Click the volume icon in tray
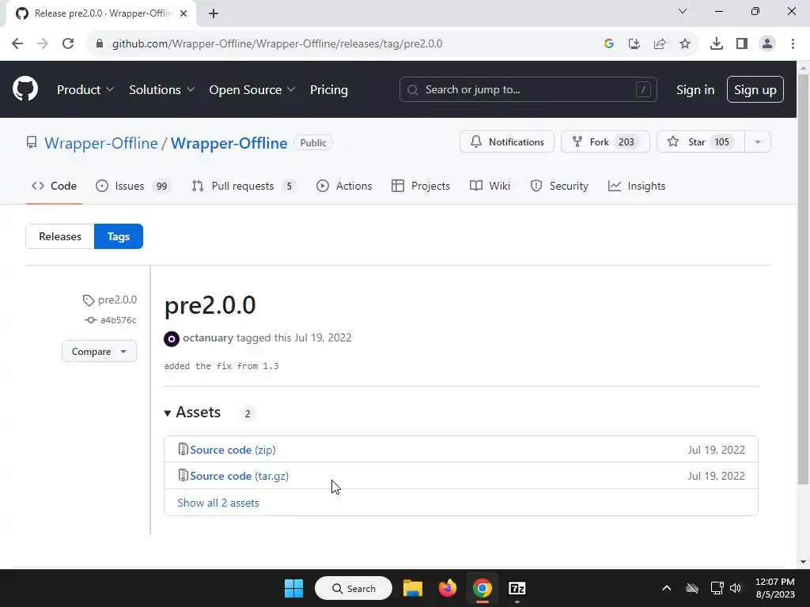 (736, 588)
